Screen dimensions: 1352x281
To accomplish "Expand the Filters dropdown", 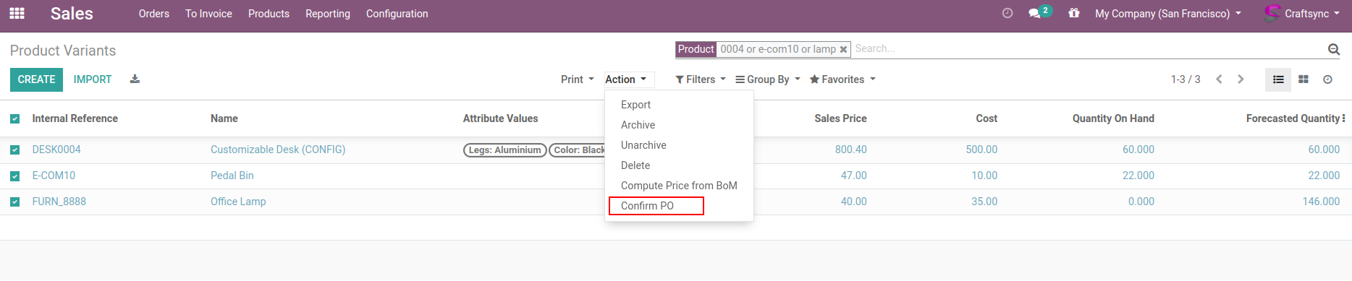I will point(701,79).
